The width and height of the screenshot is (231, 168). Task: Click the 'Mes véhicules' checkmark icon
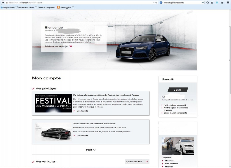pyautogui.click(x=33, y=162)
